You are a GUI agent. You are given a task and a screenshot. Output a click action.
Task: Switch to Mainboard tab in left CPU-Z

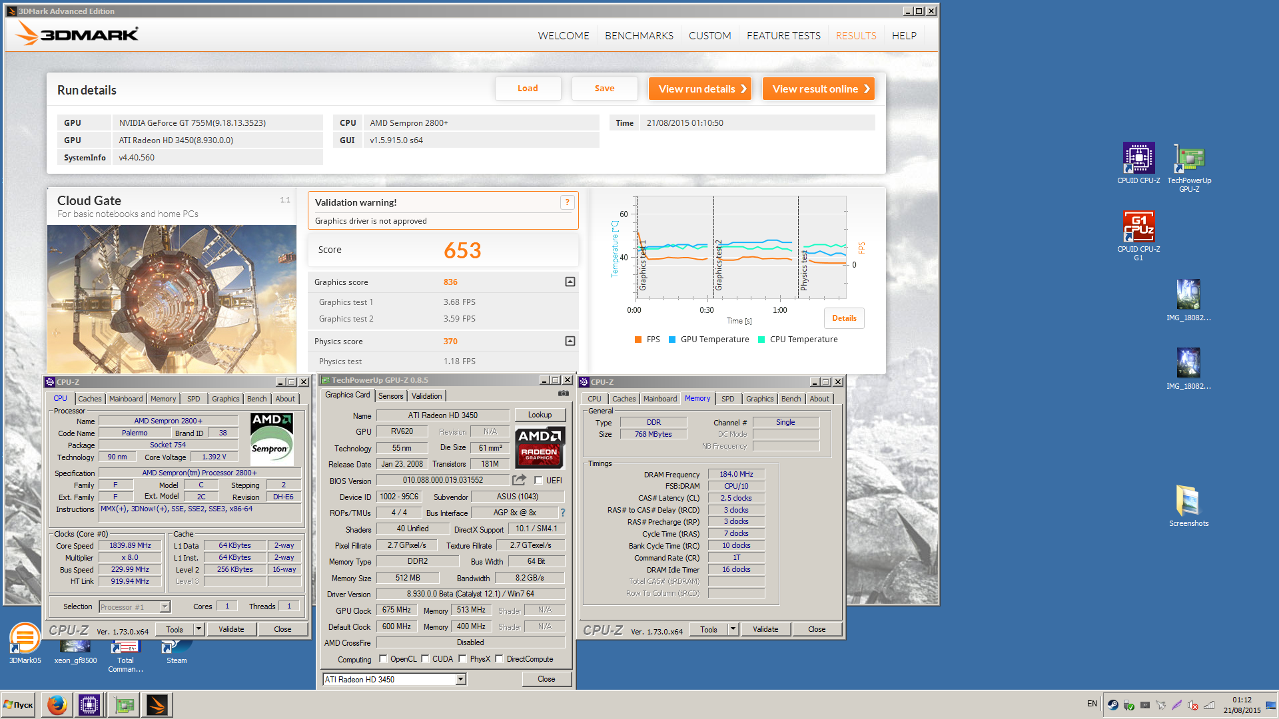tap(126, 399)
